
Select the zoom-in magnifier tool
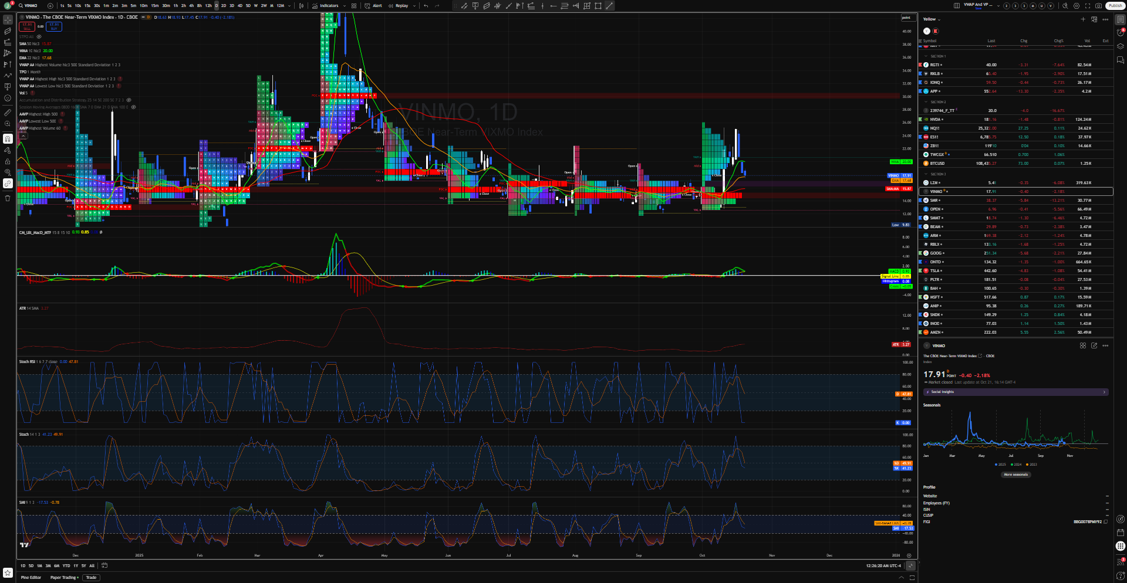coord(8,124)
